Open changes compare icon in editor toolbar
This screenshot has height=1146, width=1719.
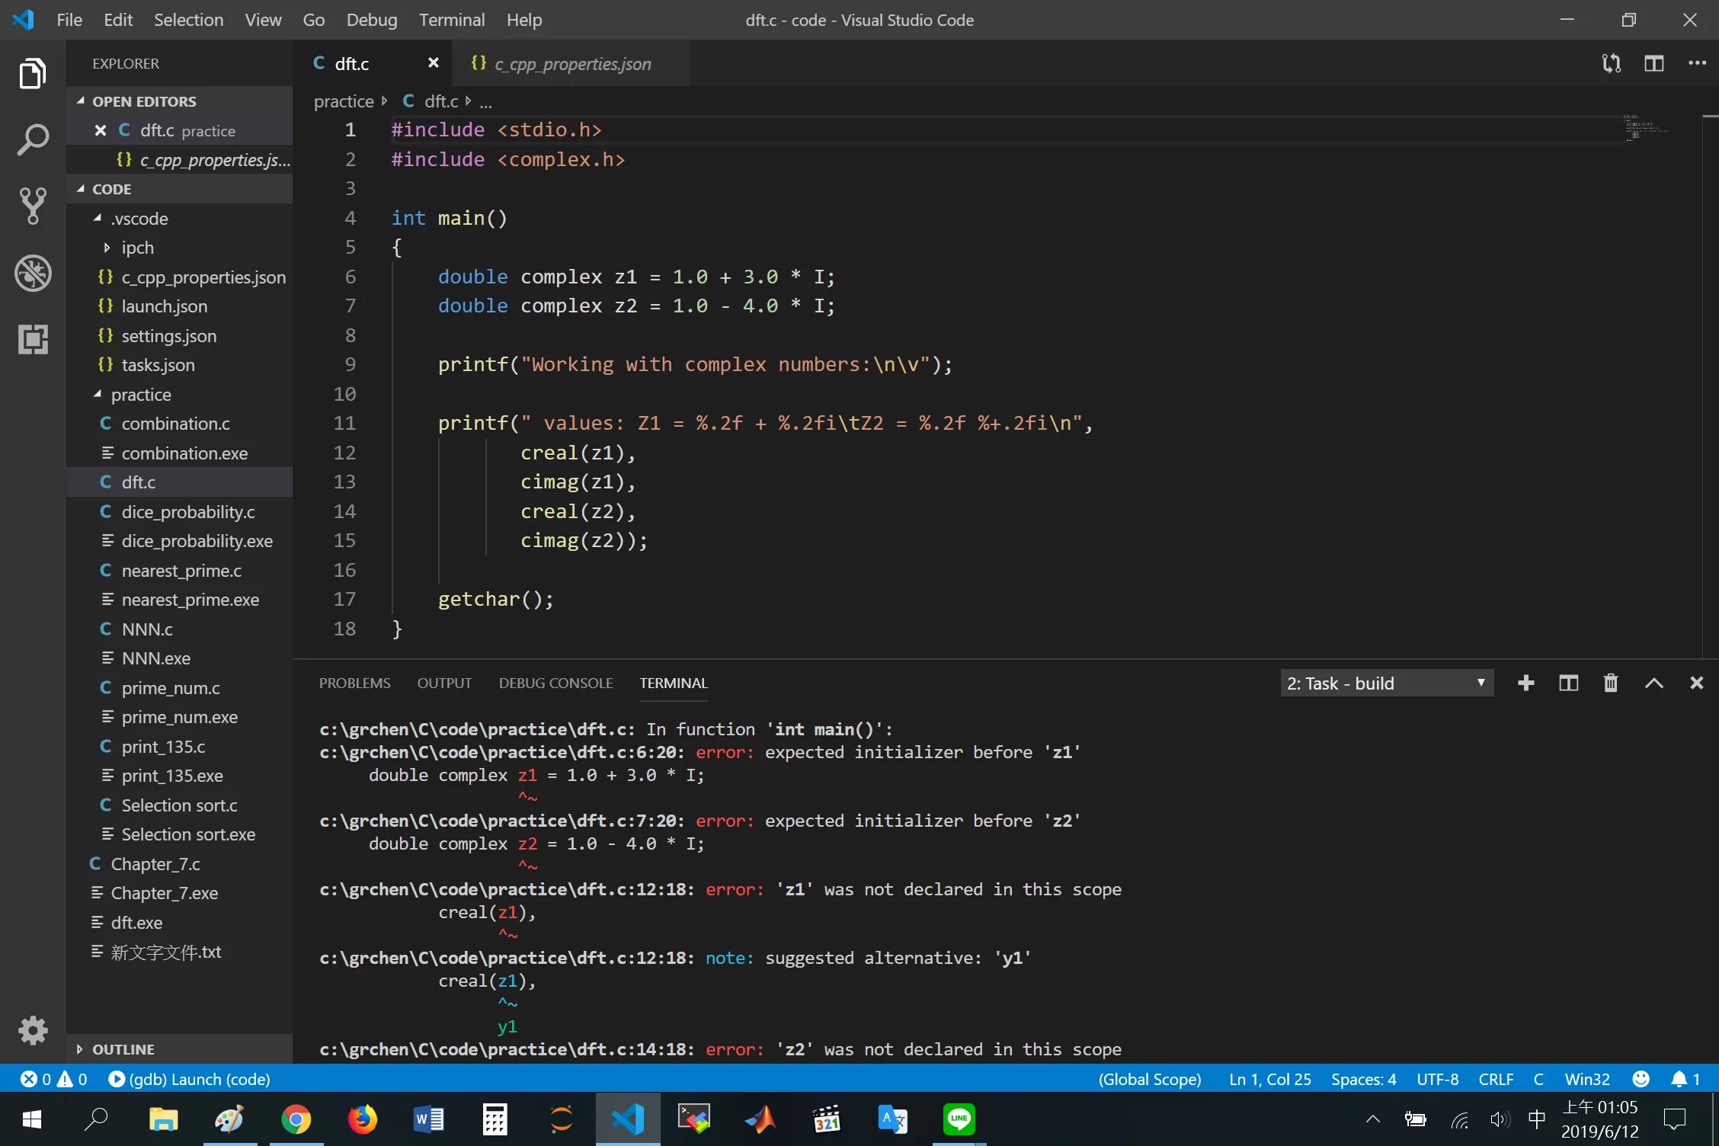(1611, 63)
